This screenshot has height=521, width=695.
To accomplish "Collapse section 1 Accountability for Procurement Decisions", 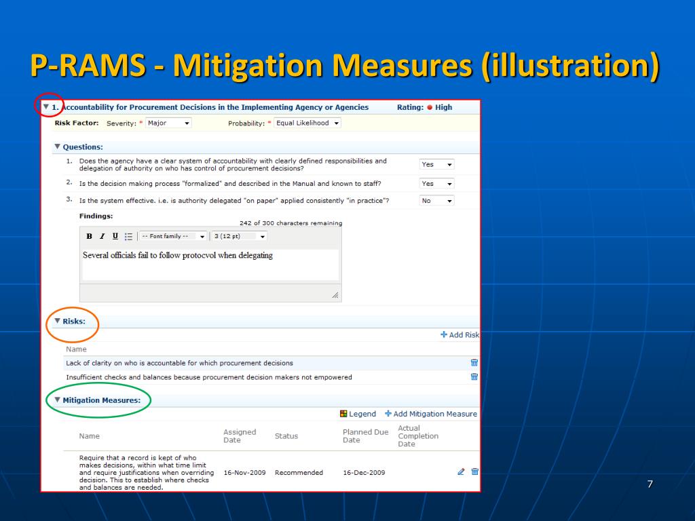I will pos(46,107).
